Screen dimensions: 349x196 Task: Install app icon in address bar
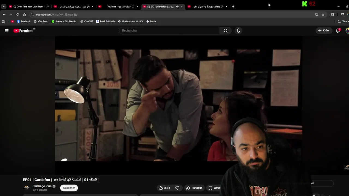click(x=317, y=14)
